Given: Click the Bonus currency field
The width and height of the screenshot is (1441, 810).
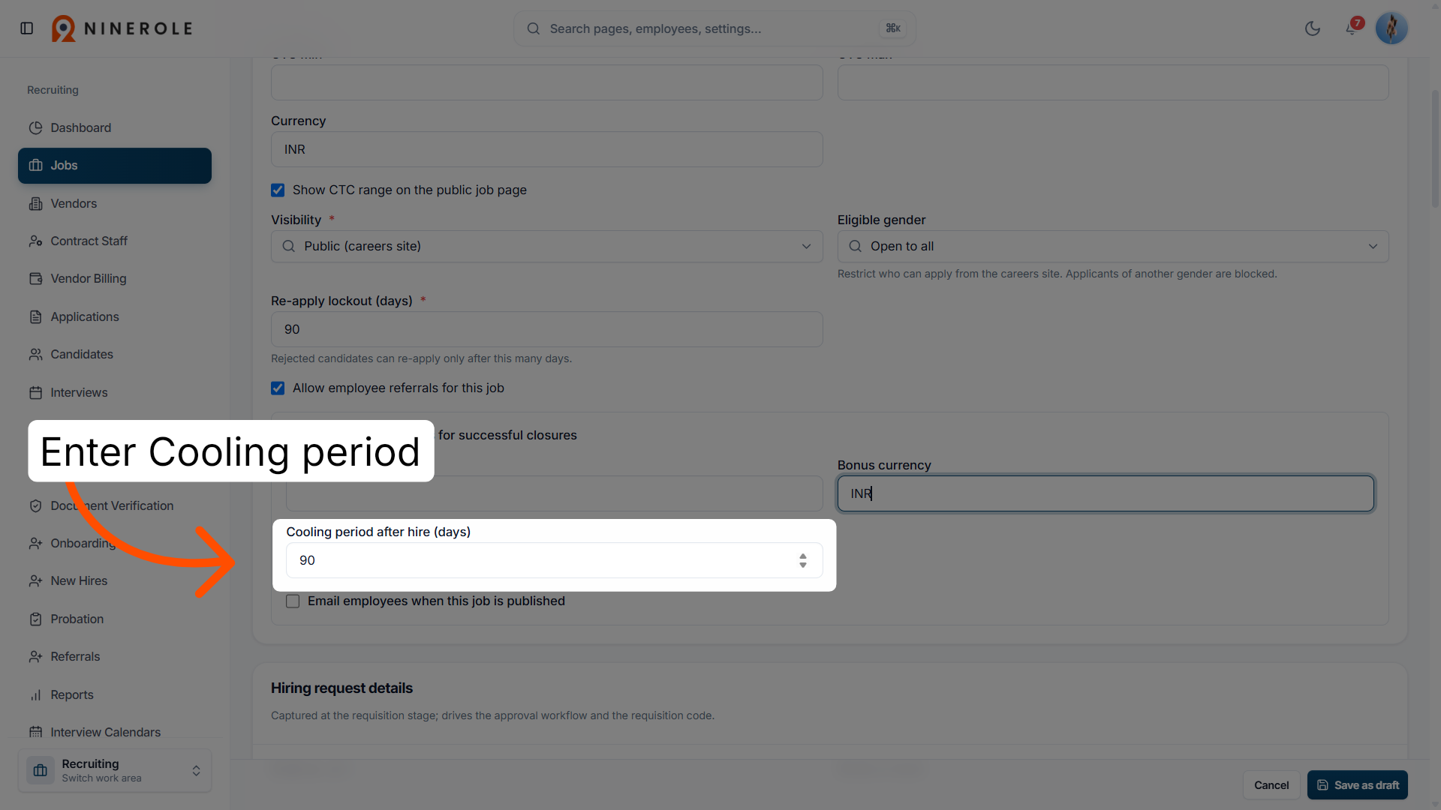Looking at the screenshot, I should pyautogui.click(x=1106, y=493).
